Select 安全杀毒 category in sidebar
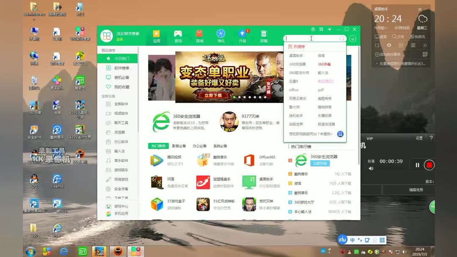 (x=118, y=189)
